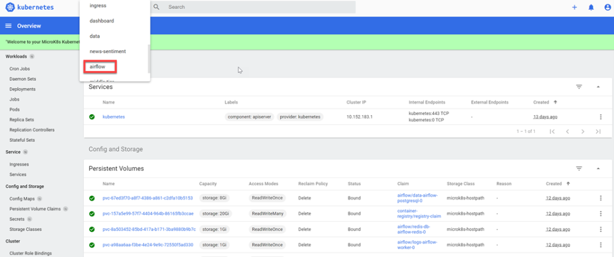Open airflow/data-airflow-postgresql-0 claim link

416,198
